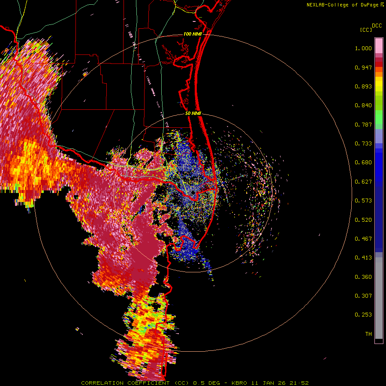
Task: Pick the light pink swatch beside 1.000
Action: (x=379, y=46)
